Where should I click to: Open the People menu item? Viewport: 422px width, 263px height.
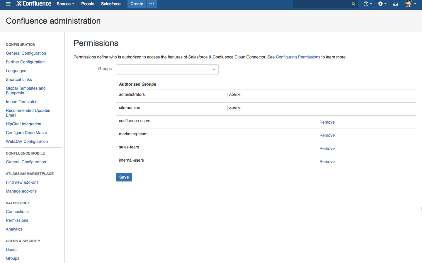coord(88,4)
